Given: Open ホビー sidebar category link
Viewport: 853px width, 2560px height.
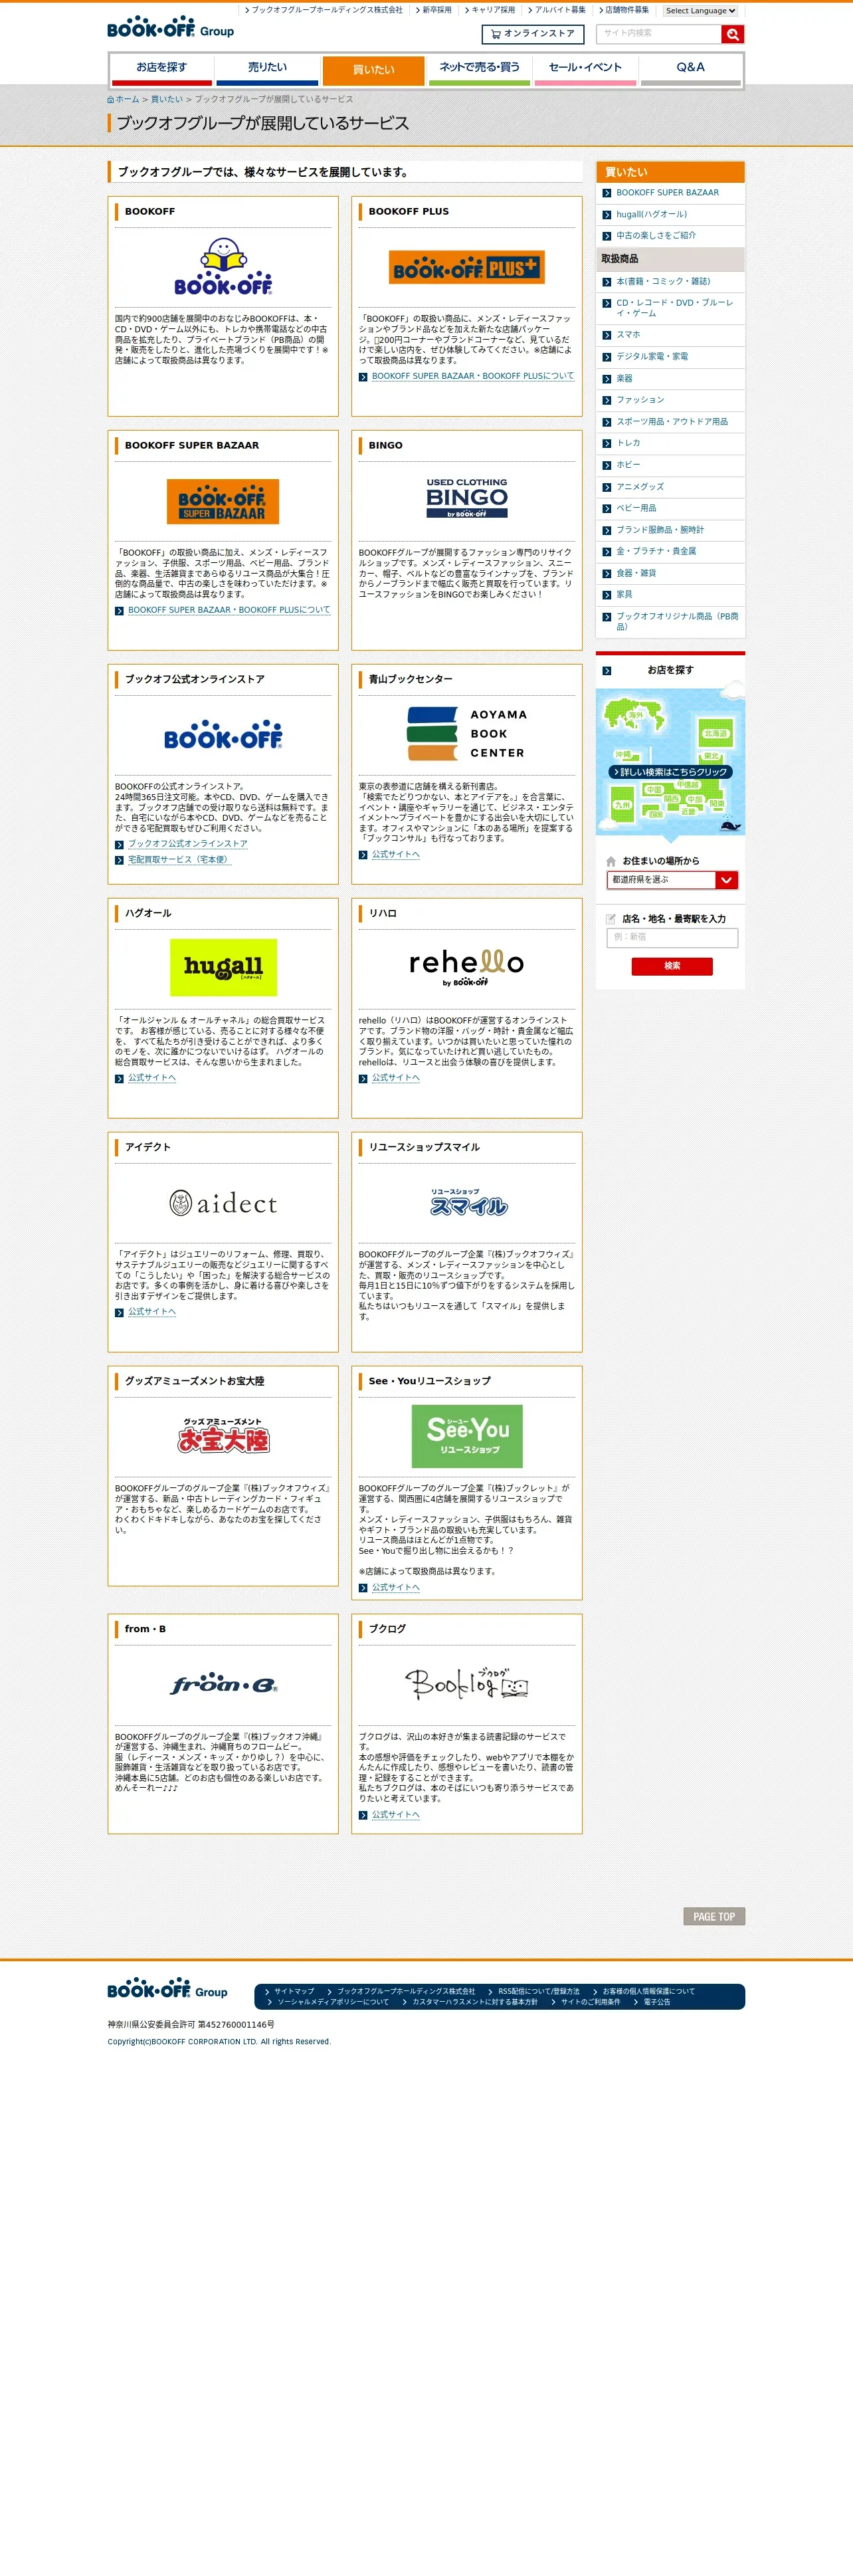Looking at the screenshot, I should coord(628,464).
